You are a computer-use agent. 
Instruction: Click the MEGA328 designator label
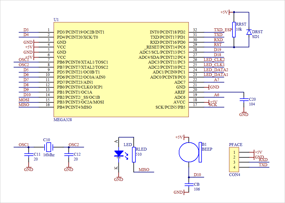pos(63,120)
